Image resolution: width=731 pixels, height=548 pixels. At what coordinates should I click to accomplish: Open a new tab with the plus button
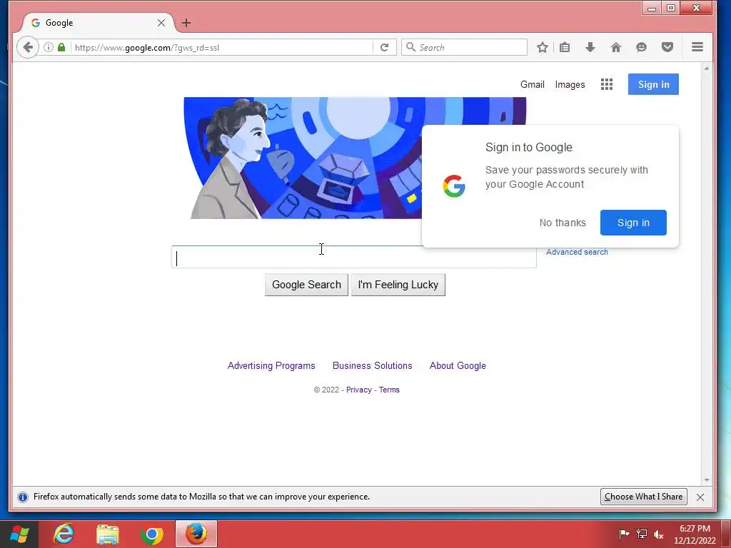(x=186, y=23)
